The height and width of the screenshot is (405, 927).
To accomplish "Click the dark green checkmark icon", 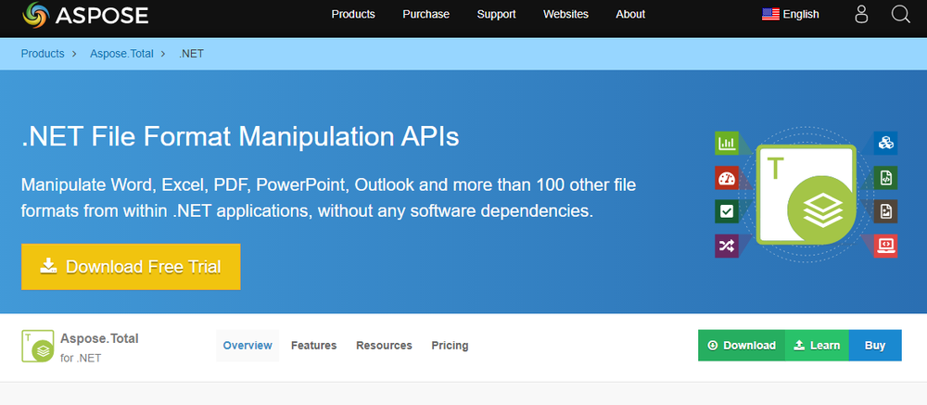I will tap(726, 211).
